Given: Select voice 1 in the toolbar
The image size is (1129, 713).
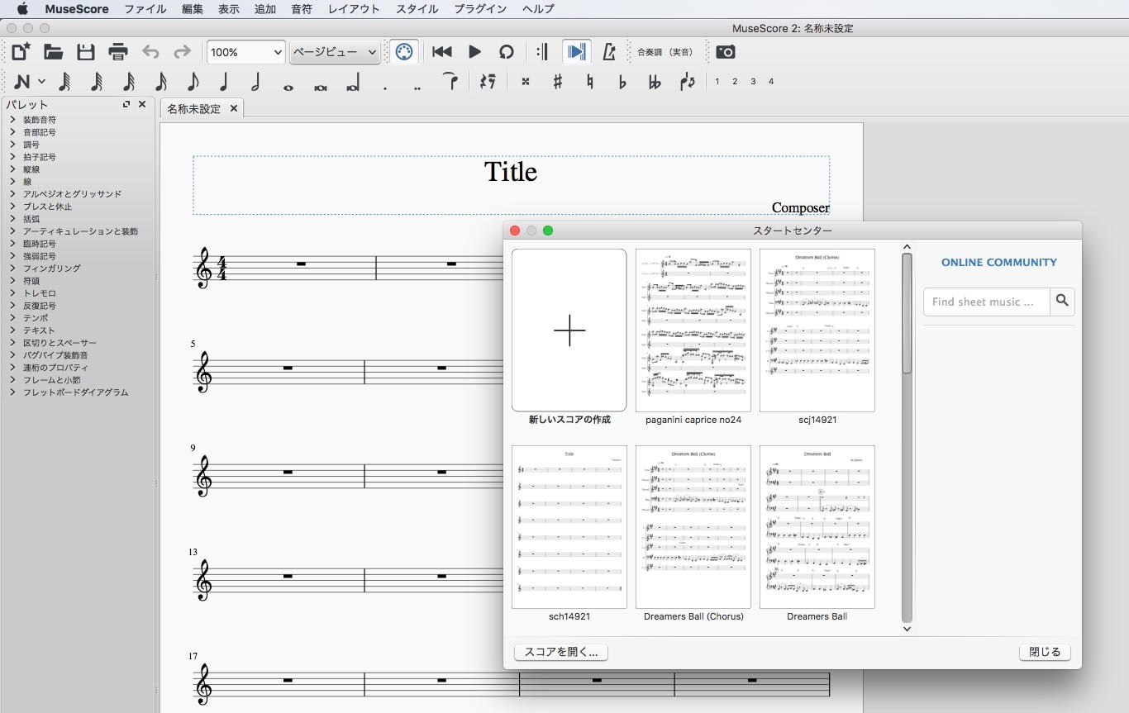Looking at the screenshot, I should click(717, 82).
